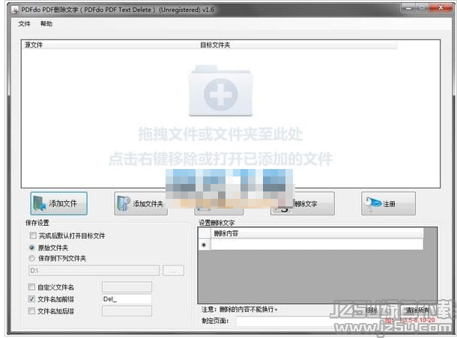This screenshot has height=338, width=457.
Task: Click the 源文件 column header
Action: (110, 45)
